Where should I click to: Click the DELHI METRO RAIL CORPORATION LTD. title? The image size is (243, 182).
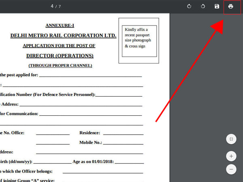64,36
